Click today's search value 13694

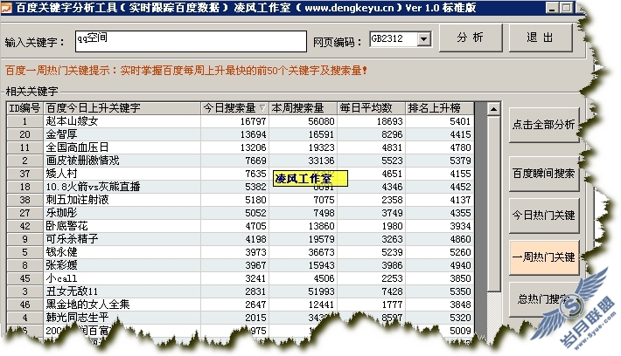[253, 134]
